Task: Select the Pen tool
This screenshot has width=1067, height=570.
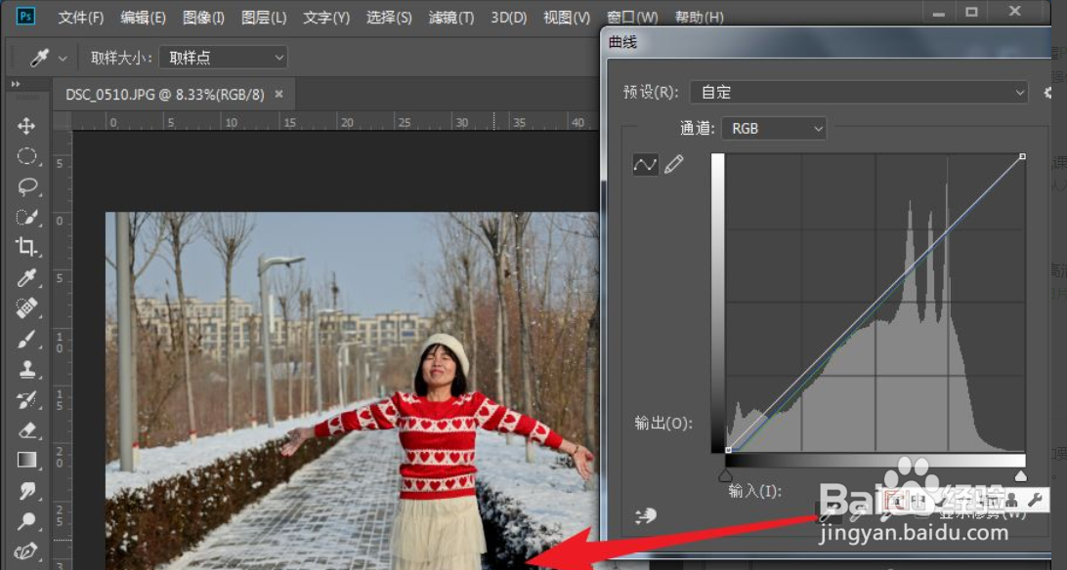Action: [26, 551]
